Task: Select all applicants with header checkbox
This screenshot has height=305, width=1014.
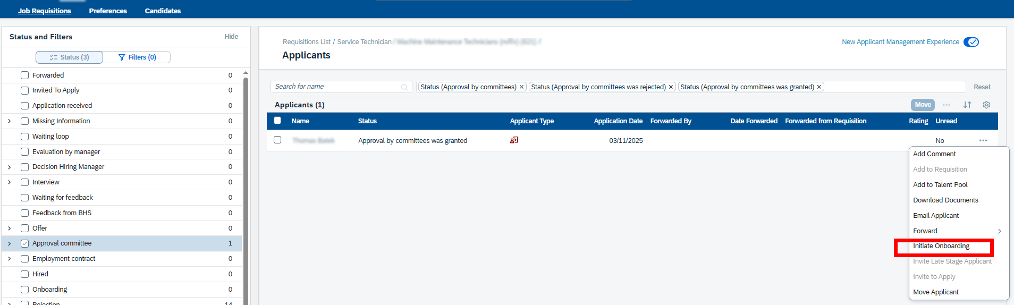Action: (x=277, y=121)
